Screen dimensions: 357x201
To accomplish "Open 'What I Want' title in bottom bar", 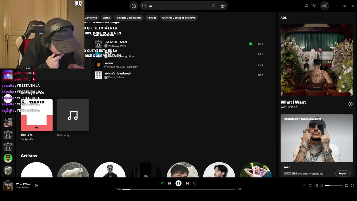I will tap(23, 184).
